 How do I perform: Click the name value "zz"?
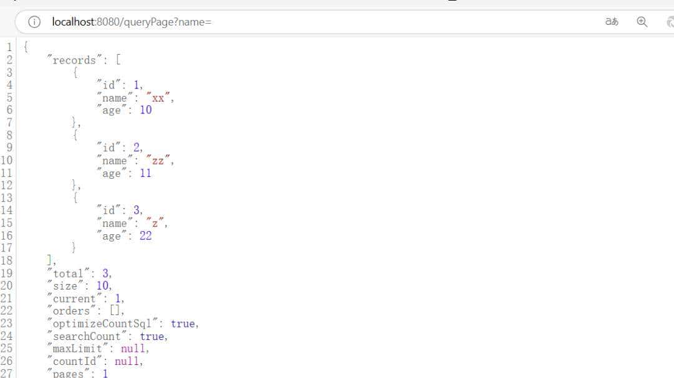pos(158,161)
